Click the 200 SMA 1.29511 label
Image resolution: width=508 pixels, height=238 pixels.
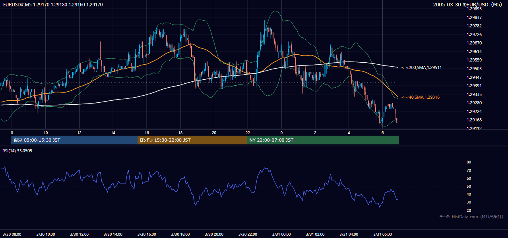[x=421, y=68]
